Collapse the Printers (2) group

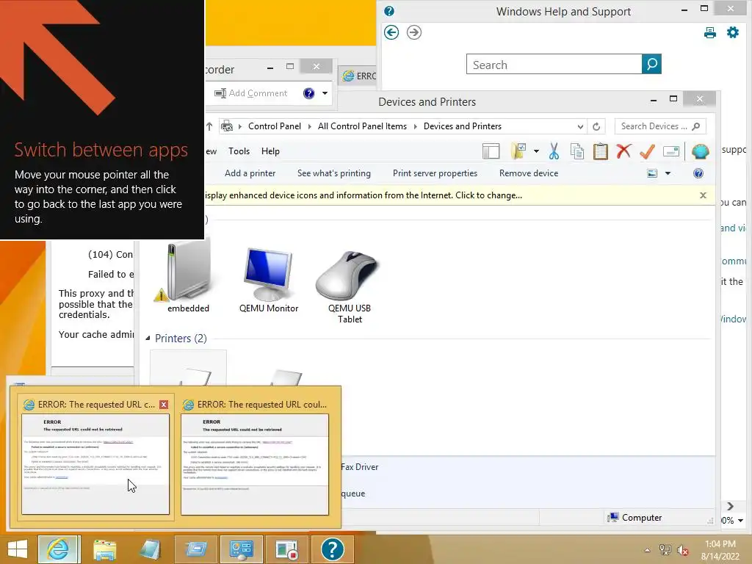pos(148,338)
